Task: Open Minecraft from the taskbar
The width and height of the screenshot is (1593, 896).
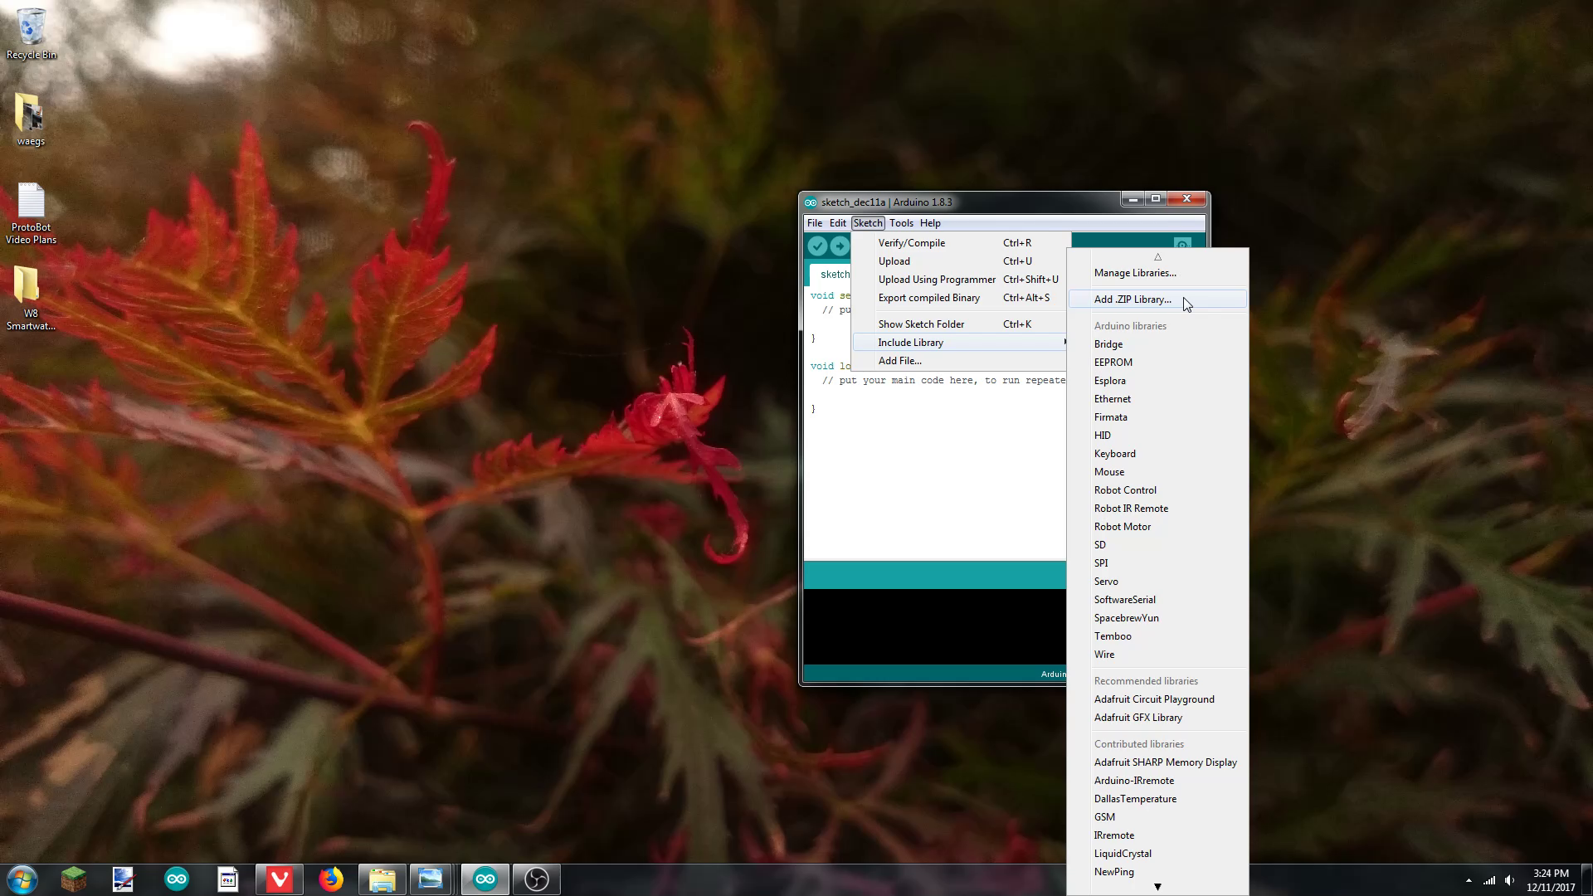Action: coord(73,879)
